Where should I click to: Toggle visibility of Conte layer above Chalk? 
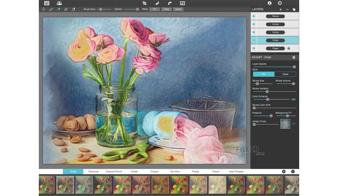click(x=254, y=32)
